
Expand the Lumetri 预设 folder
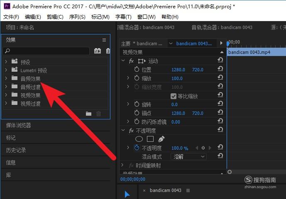pos(6,70)
